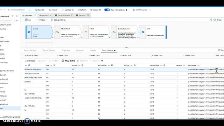Click the ROTTENTOM column header
The width and height of the screenshot is (224, 126).
point(102,65)
